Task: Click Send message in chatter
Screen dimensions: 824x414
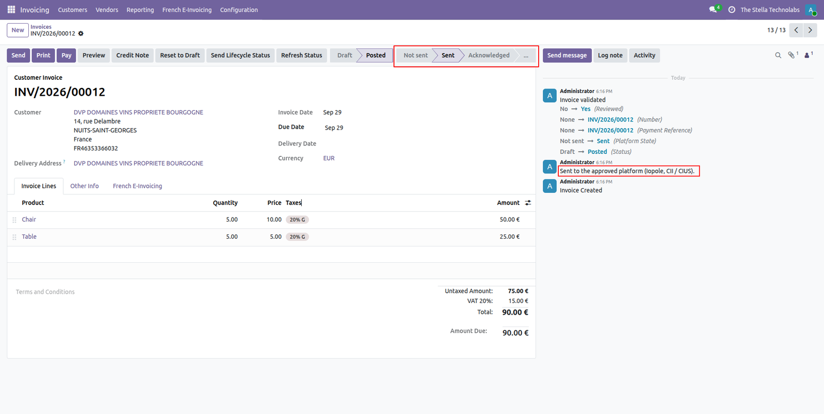Action: [x=567, y=56]
